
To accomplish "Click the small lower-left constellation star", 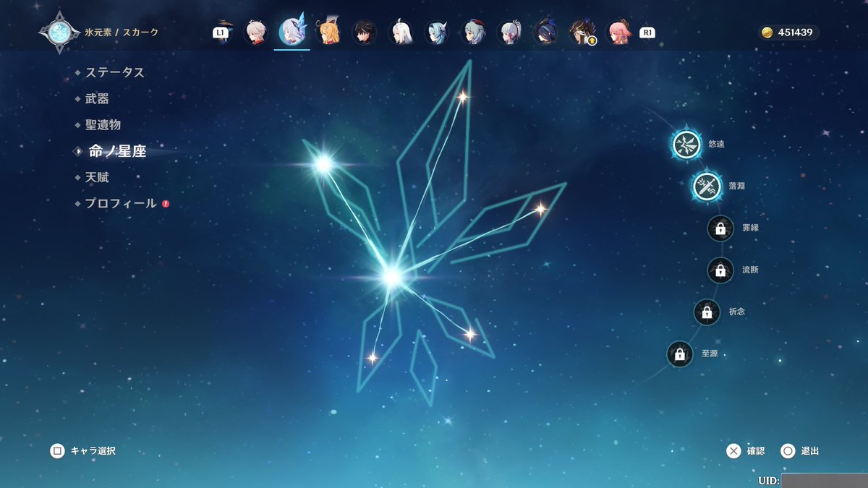I will pyautogui.click(x=373, y=357).
